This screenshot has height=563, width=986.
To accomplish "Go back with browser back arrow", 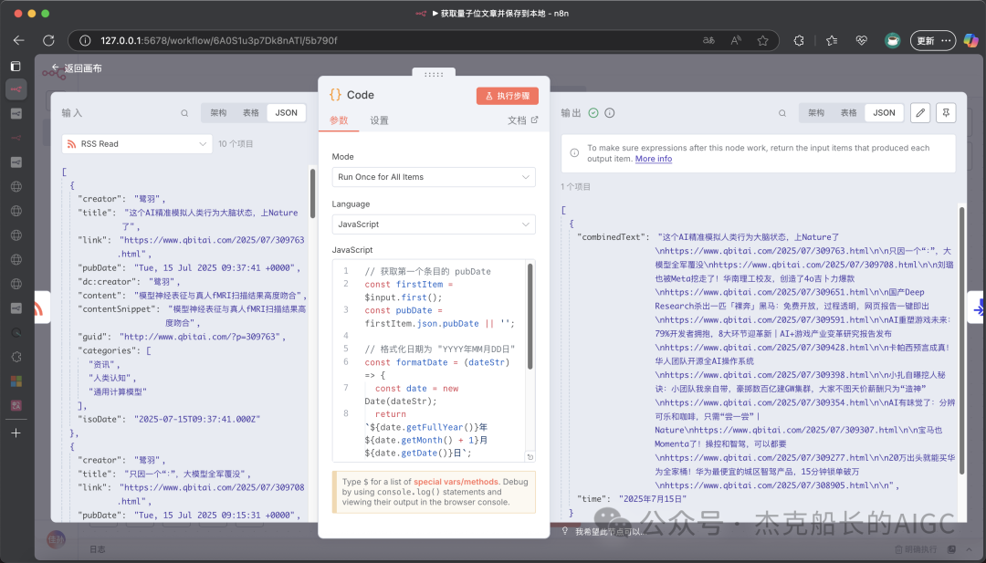I will [x=19, y=40].
